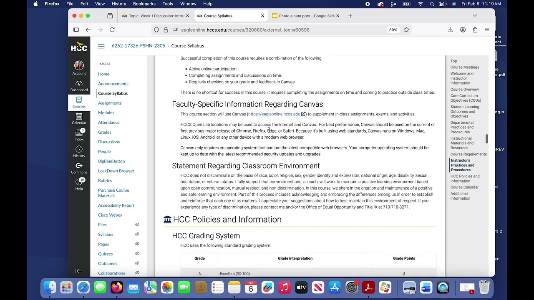The height and width of the screenshot is (300, 534).
Task: Jump to Course Calendar section
Action: point(464,187)
